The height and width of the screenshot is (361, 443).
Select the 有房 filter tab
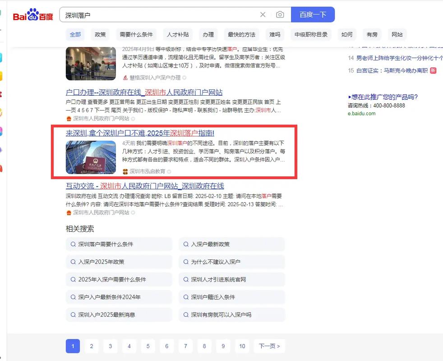(372, 34)
